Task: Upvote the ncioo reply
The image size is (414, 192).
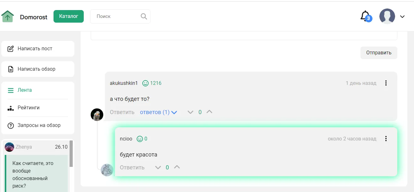Action: tap(177, 167)
